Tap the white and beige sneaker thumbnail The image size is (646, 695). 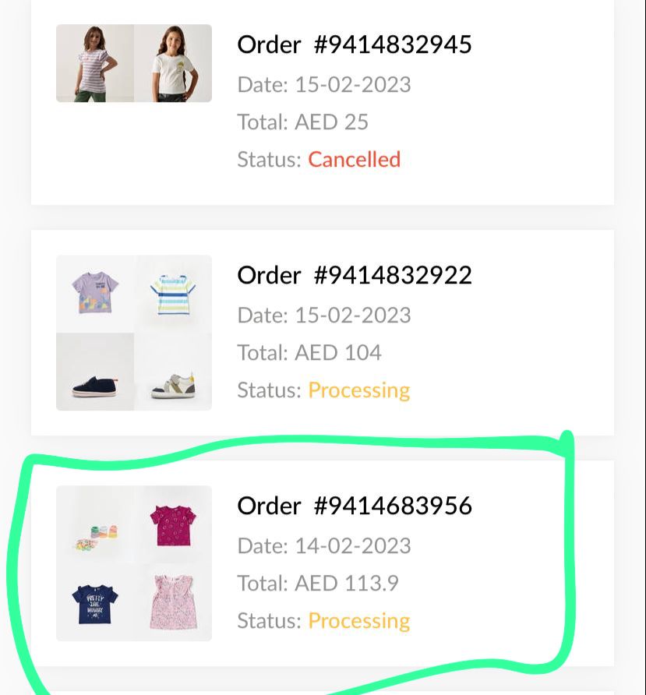pos(173,372)
